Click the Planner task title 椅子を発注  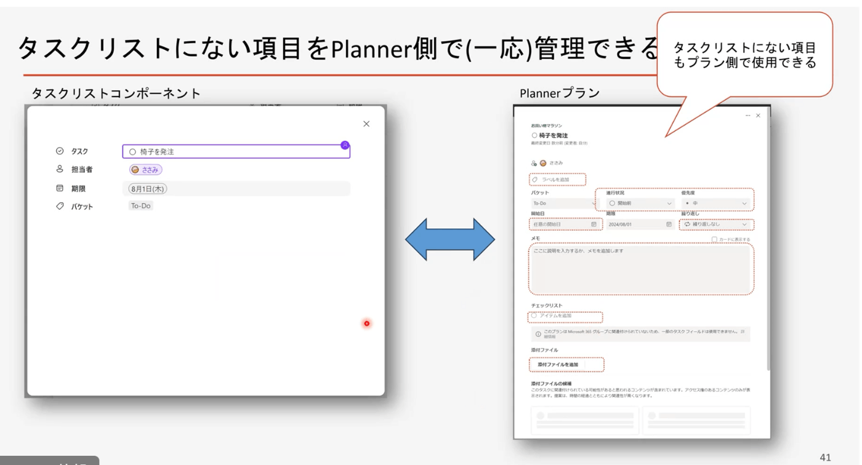[x=554, y=135]
